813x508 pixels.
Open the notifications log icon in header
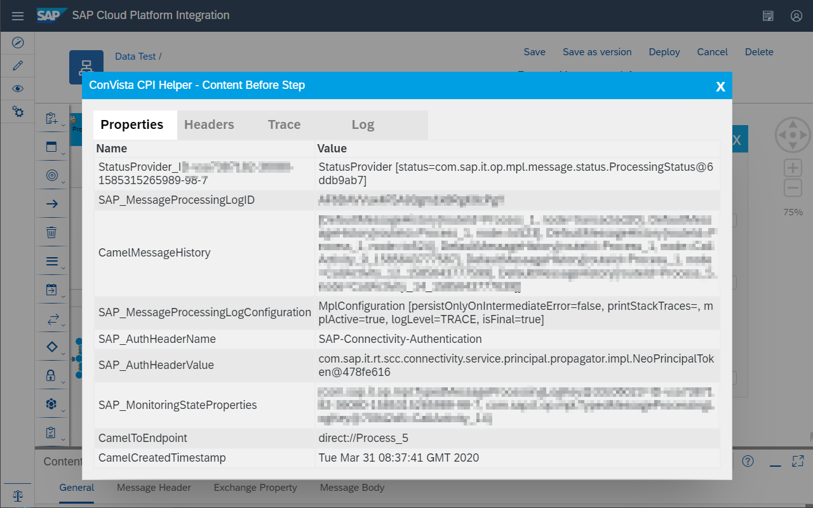click(768, 16)
